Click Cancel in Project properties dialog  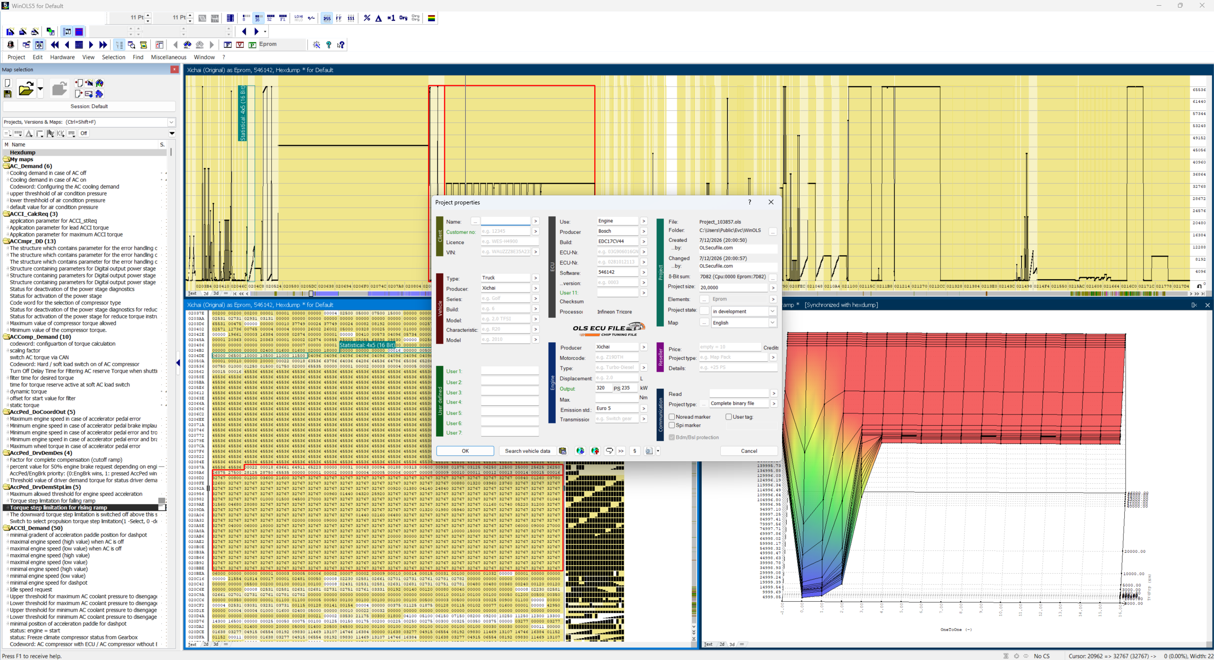749,451
